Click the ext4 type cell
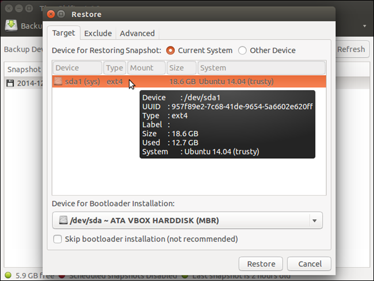 (115, 81)
